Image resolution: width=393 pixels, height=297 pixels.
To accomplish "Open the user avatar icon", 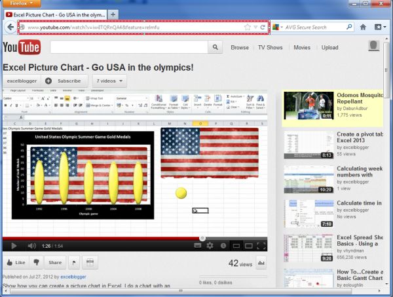I will tap(373, 46).
